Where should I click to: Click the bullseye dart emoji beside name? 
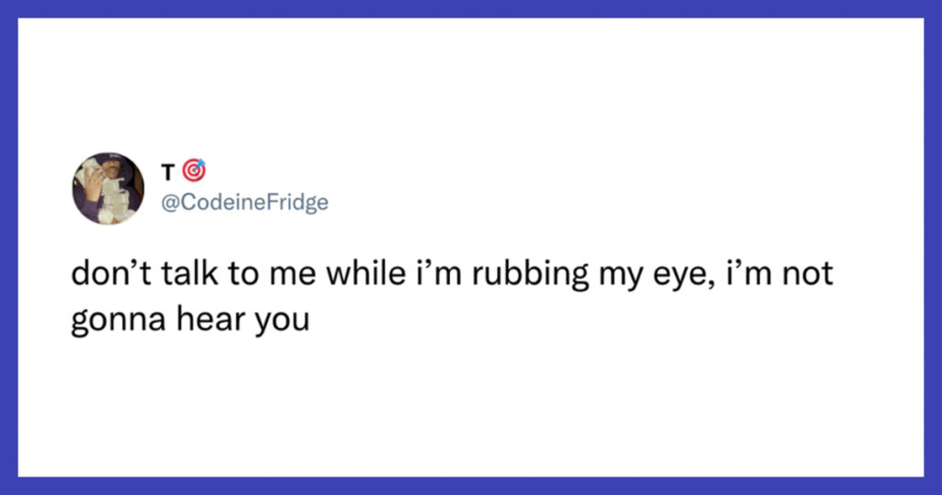click(x=194, y=170)
